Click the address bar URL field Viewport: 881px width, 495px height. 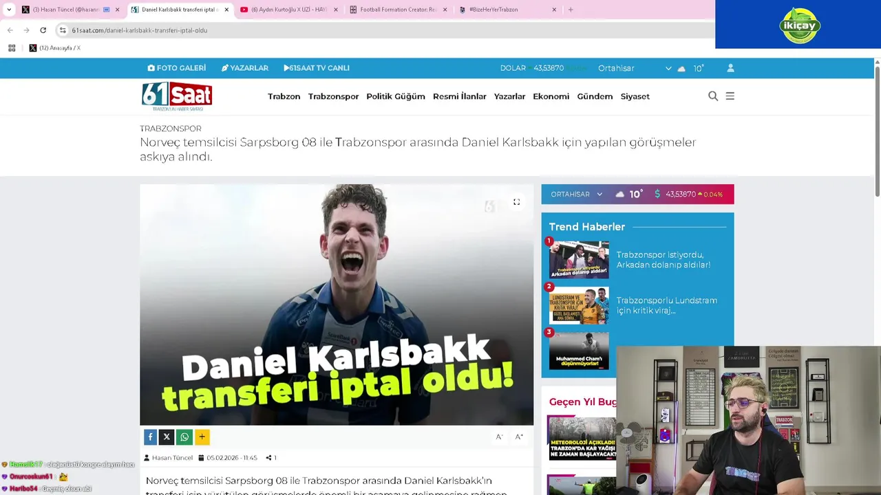(385, 30)
